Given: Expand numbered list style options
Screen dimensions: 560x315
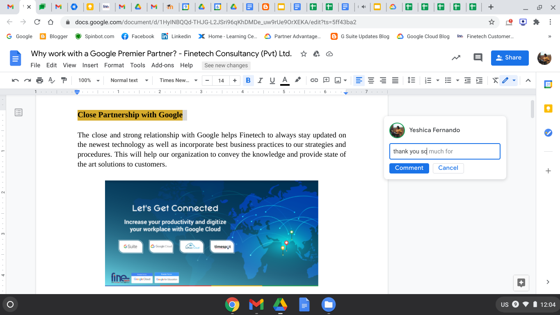Looking at the screenshot, I should (x=438, y=80).
